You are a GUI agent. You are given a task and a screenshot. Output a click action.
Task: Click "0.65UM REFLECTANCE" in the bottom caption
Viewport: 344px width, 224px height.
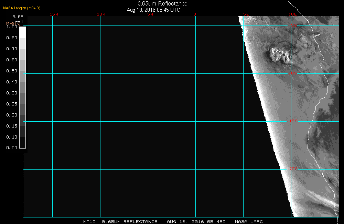tap(130, 222)
